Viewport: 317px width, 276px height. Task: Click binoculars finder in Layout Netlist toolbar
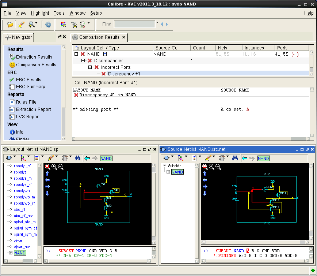(x=78, y=158)
